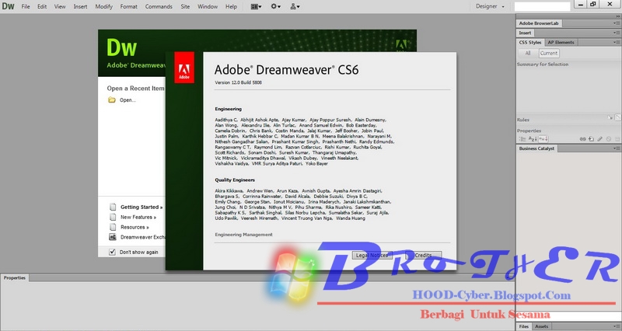Open the Help menu

coord(231,6)
